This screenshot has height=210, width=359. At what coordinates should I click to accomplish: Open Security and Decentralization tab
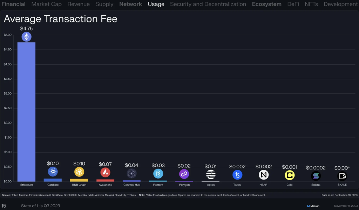208,4
